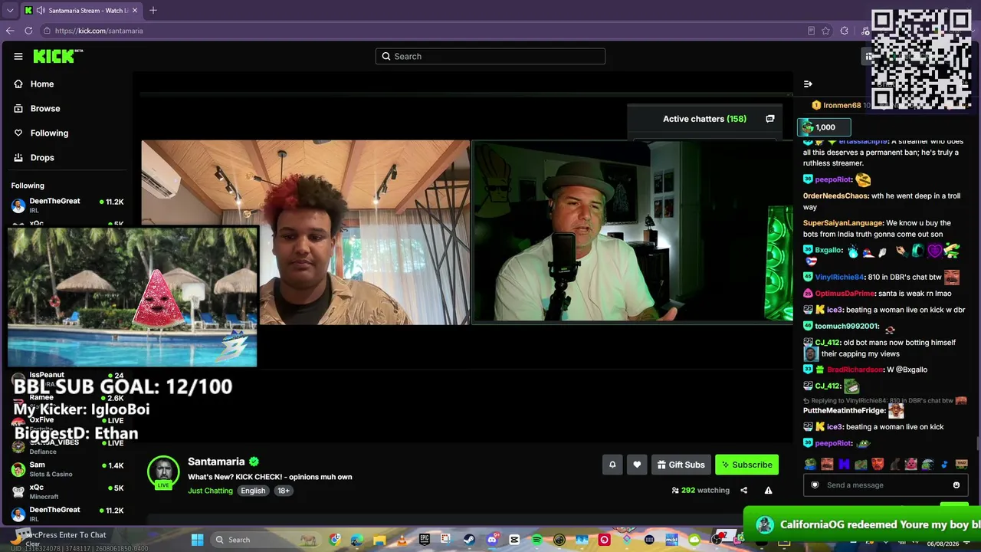981x552 pixels.
Task: Click the Following list header
Action: (28, 186)
